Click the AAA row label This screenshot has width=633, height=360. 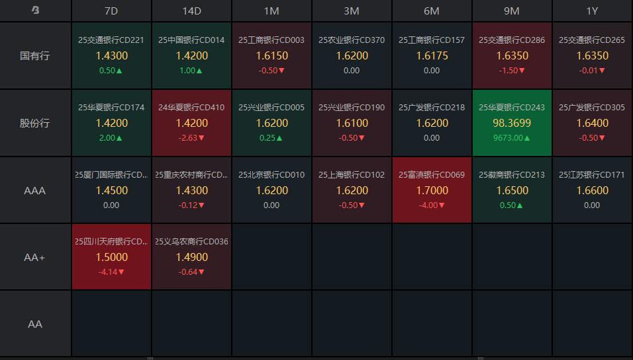35,190
